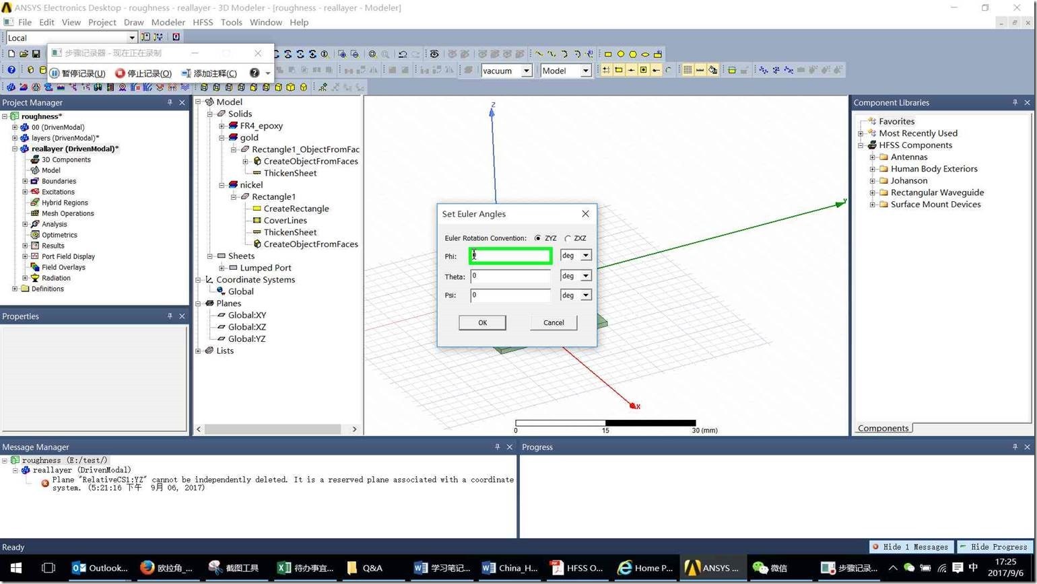
Task: Pin the Project Manager panel
Action: coord(170,102)
